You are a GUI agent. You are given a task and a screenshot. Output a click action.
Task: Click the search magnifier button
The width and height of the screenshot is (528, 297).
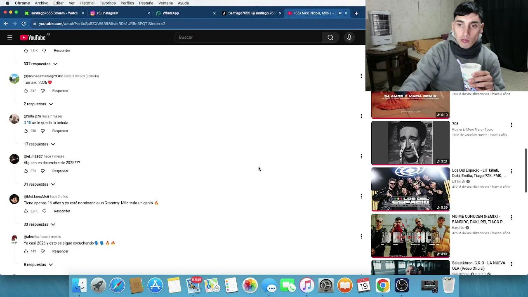330,38
